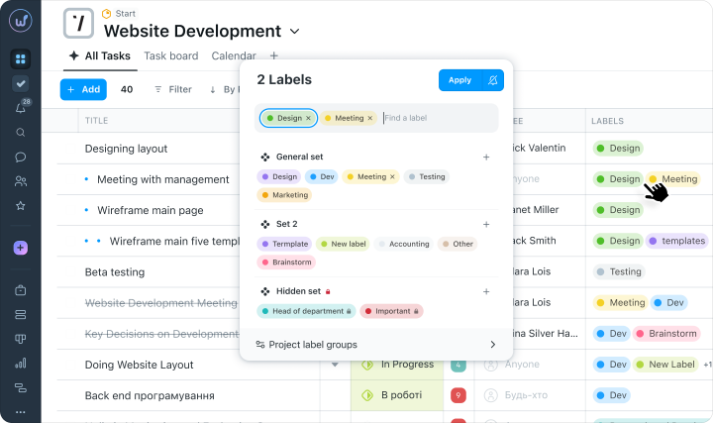Toggle the Dev label in General set
Image resolution: width=713 pixels, height=423 pixels.
[322, 176]
